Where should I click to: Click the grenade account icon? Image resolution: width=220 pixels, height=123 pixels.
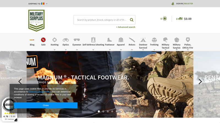pos(173,4)
